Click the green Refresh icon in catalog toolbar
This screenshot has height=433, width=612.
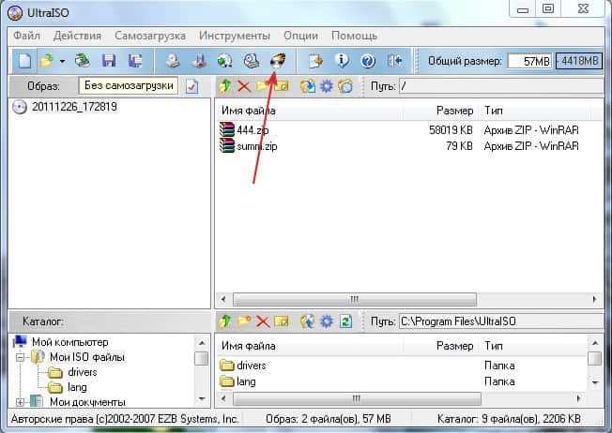(345, 321)
